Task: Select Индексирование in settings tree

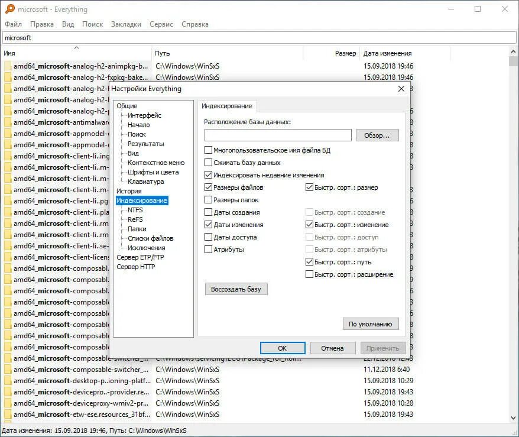Action: 142,200
